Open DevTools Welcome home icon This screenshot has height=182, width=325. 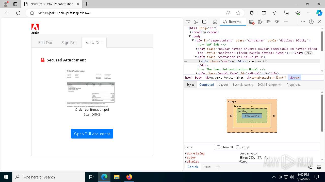(215, 22)
